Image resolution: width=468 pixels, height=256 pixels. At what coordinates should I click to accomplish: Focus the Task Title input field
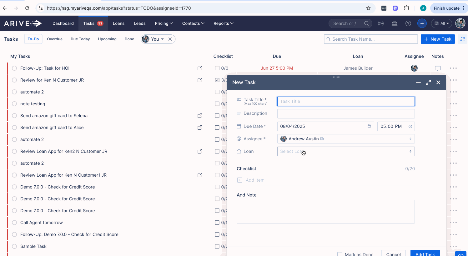coord(346,101)
